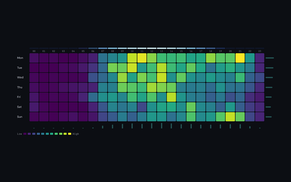Click the Friday 06:00 heatmap cell

[93, 97]
